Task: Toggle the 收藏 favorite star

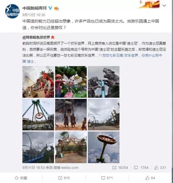Action: (21, 178)
